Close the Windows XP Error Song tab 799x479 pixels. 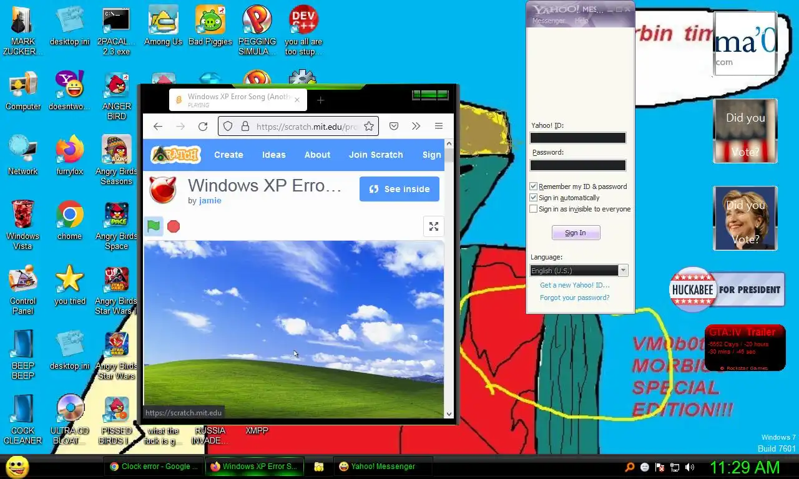coord(297,100)
